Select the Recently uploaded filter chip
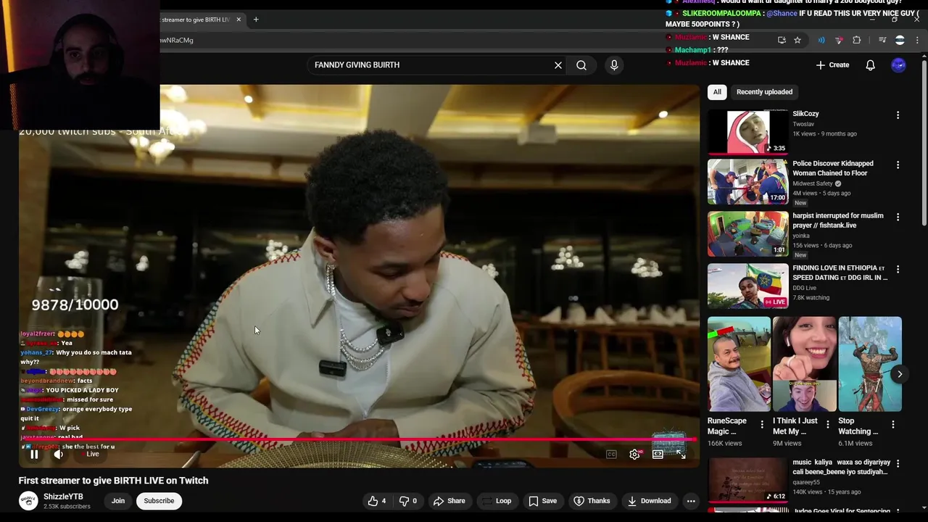This screenshot has width=928, height=522. click(x=764, y=92)
